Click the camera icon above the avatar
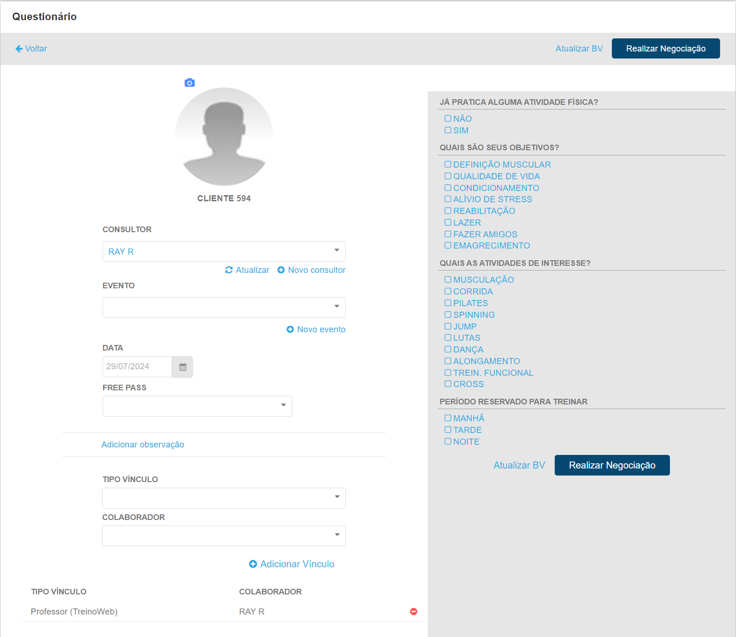This screenshot has width=736, height=637. point(189,83)
